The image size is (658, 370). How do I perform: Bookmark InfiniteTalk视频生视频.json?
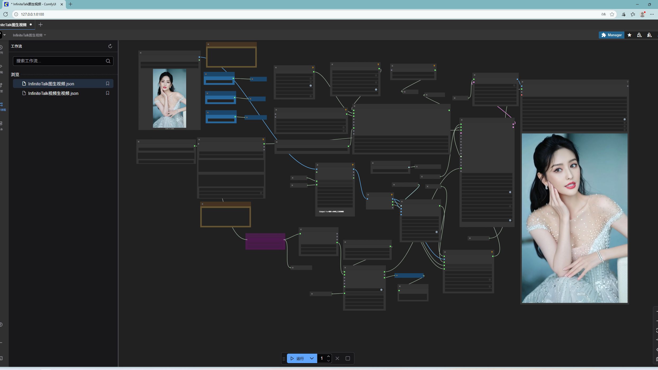pyautogui.click(x=108, y=93)
